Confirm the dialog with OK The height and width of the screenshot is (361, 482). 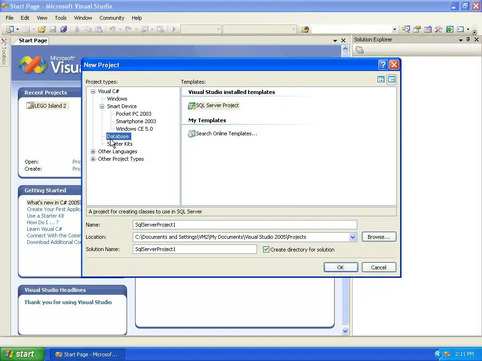(x=341, y=267)
